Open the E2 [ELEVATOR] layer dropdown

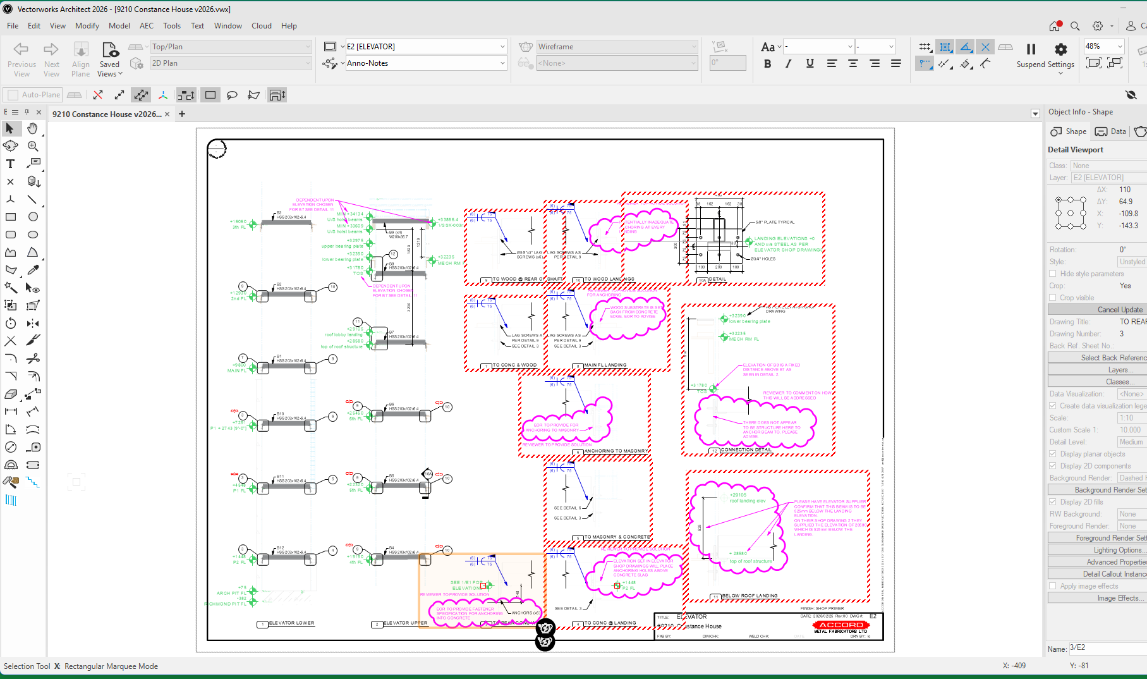(426, 47)
